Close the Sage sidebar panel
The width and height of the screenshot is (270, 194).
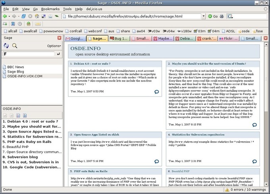click(x=60, y=38)
